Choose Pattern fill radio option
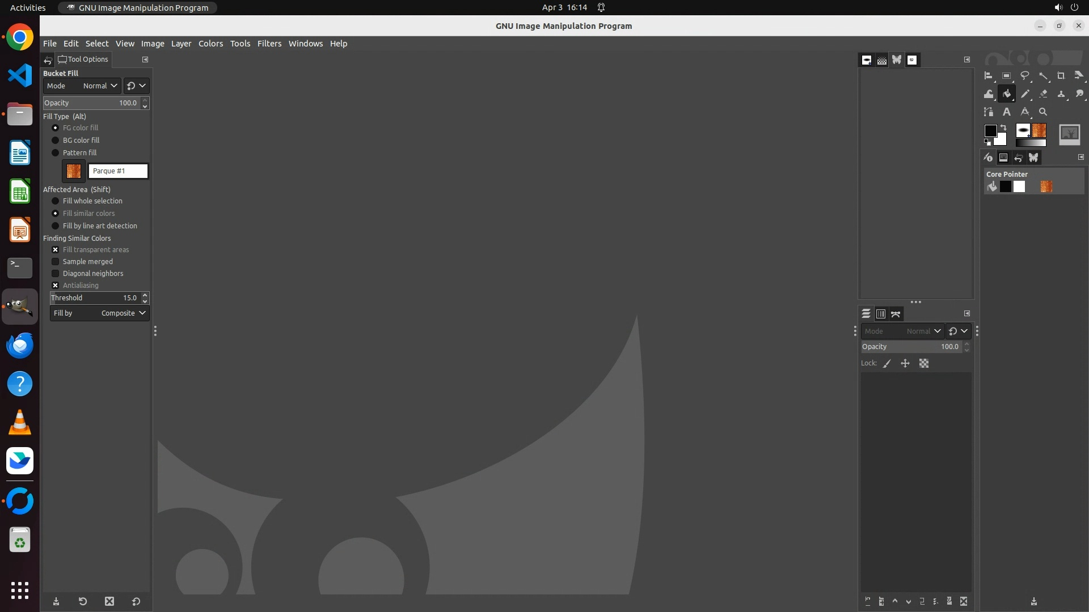 [56, 153]
